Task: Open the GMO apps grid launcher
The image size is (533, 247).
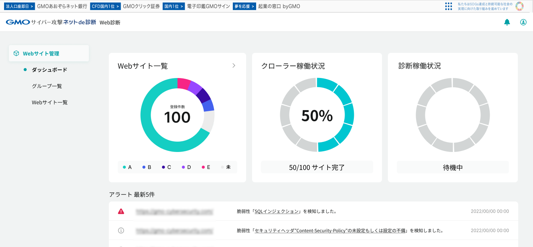Action: pos(448,6)
